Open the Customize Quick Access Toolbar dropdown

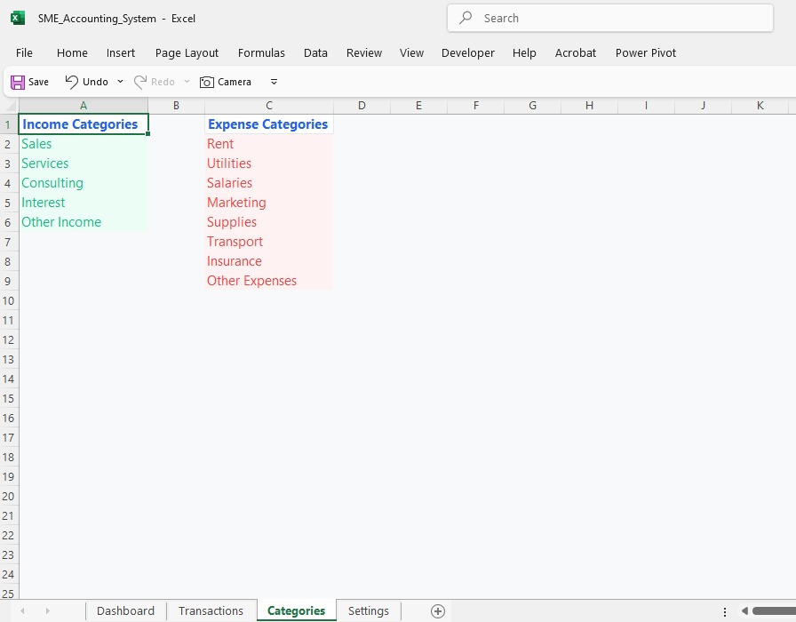(275, 82)
